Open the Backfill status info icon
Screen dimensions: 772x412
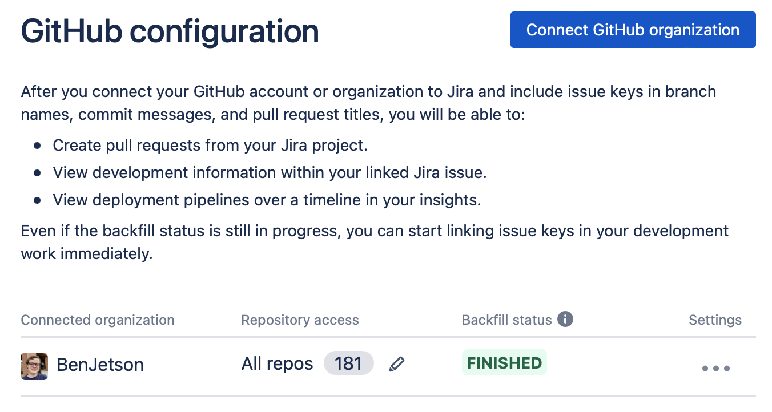565,319
